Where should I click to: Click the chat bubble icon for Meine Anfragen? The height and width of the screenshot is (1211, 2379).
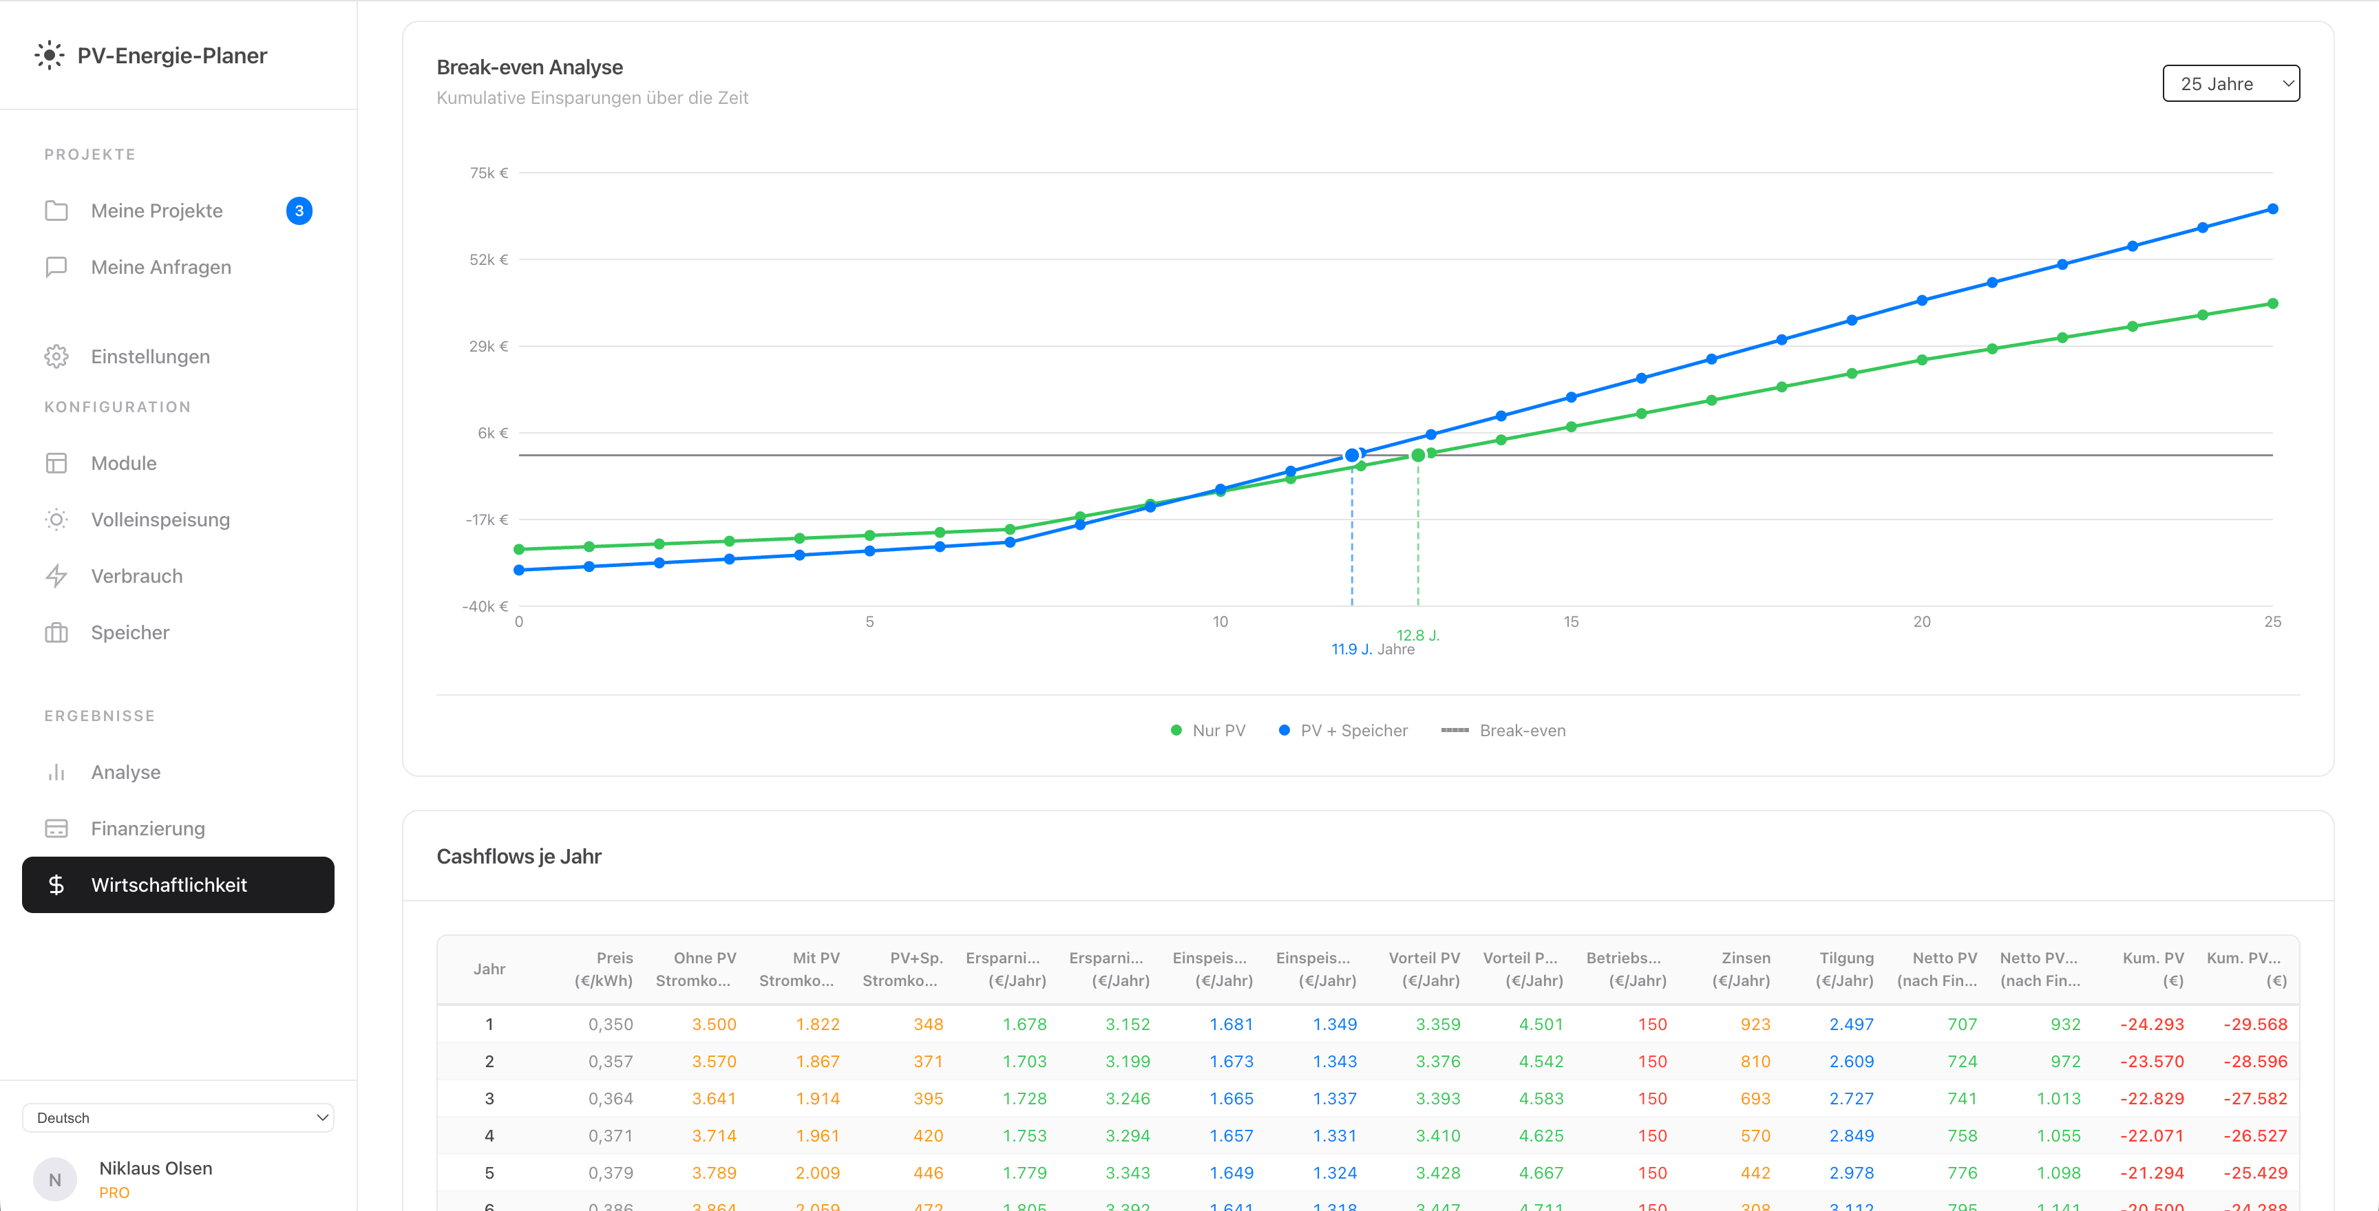(56, 267)
